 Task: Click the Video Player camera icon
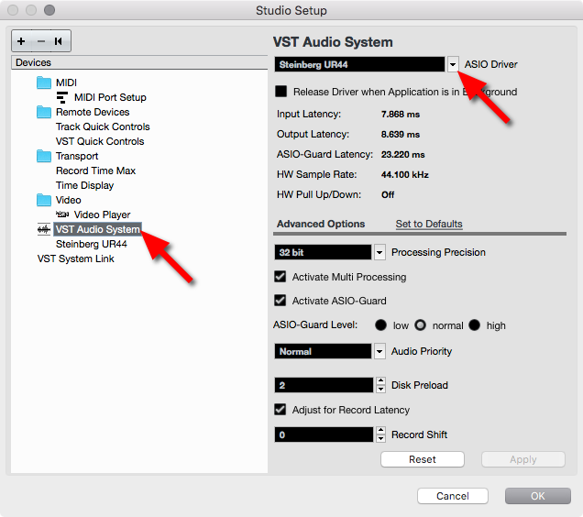click(62, 214)
